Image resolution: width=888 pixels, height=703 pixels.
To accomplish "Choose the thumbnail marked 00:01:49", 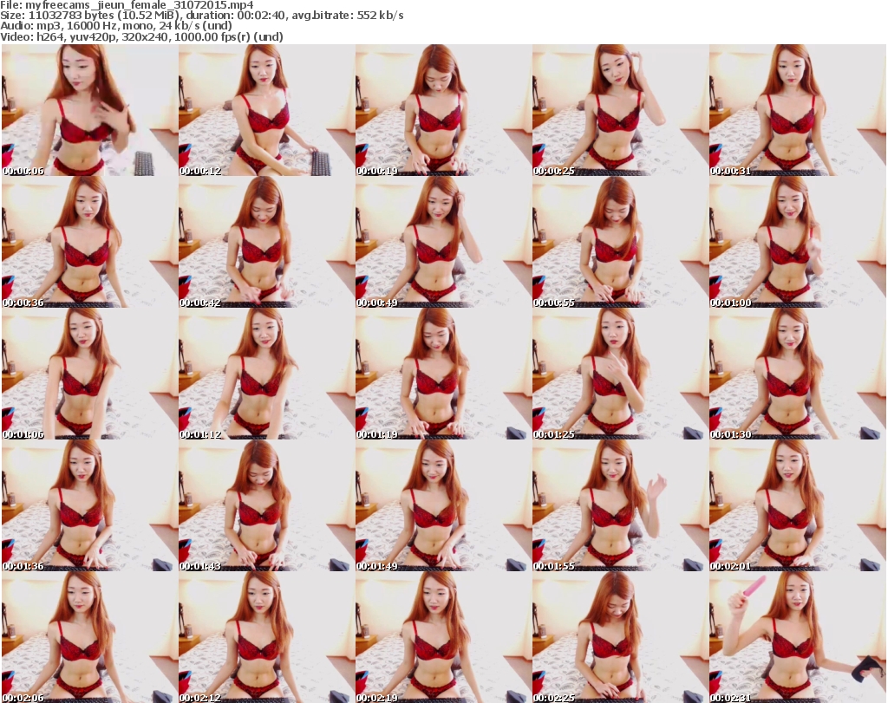I will pyautogui.click(x=443, y=506).
